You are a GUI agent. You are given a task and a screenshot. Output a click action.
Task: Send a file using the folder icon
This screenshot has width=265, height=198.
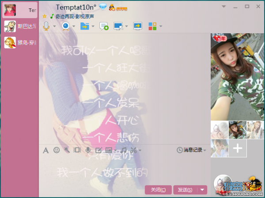click(85, 26)
